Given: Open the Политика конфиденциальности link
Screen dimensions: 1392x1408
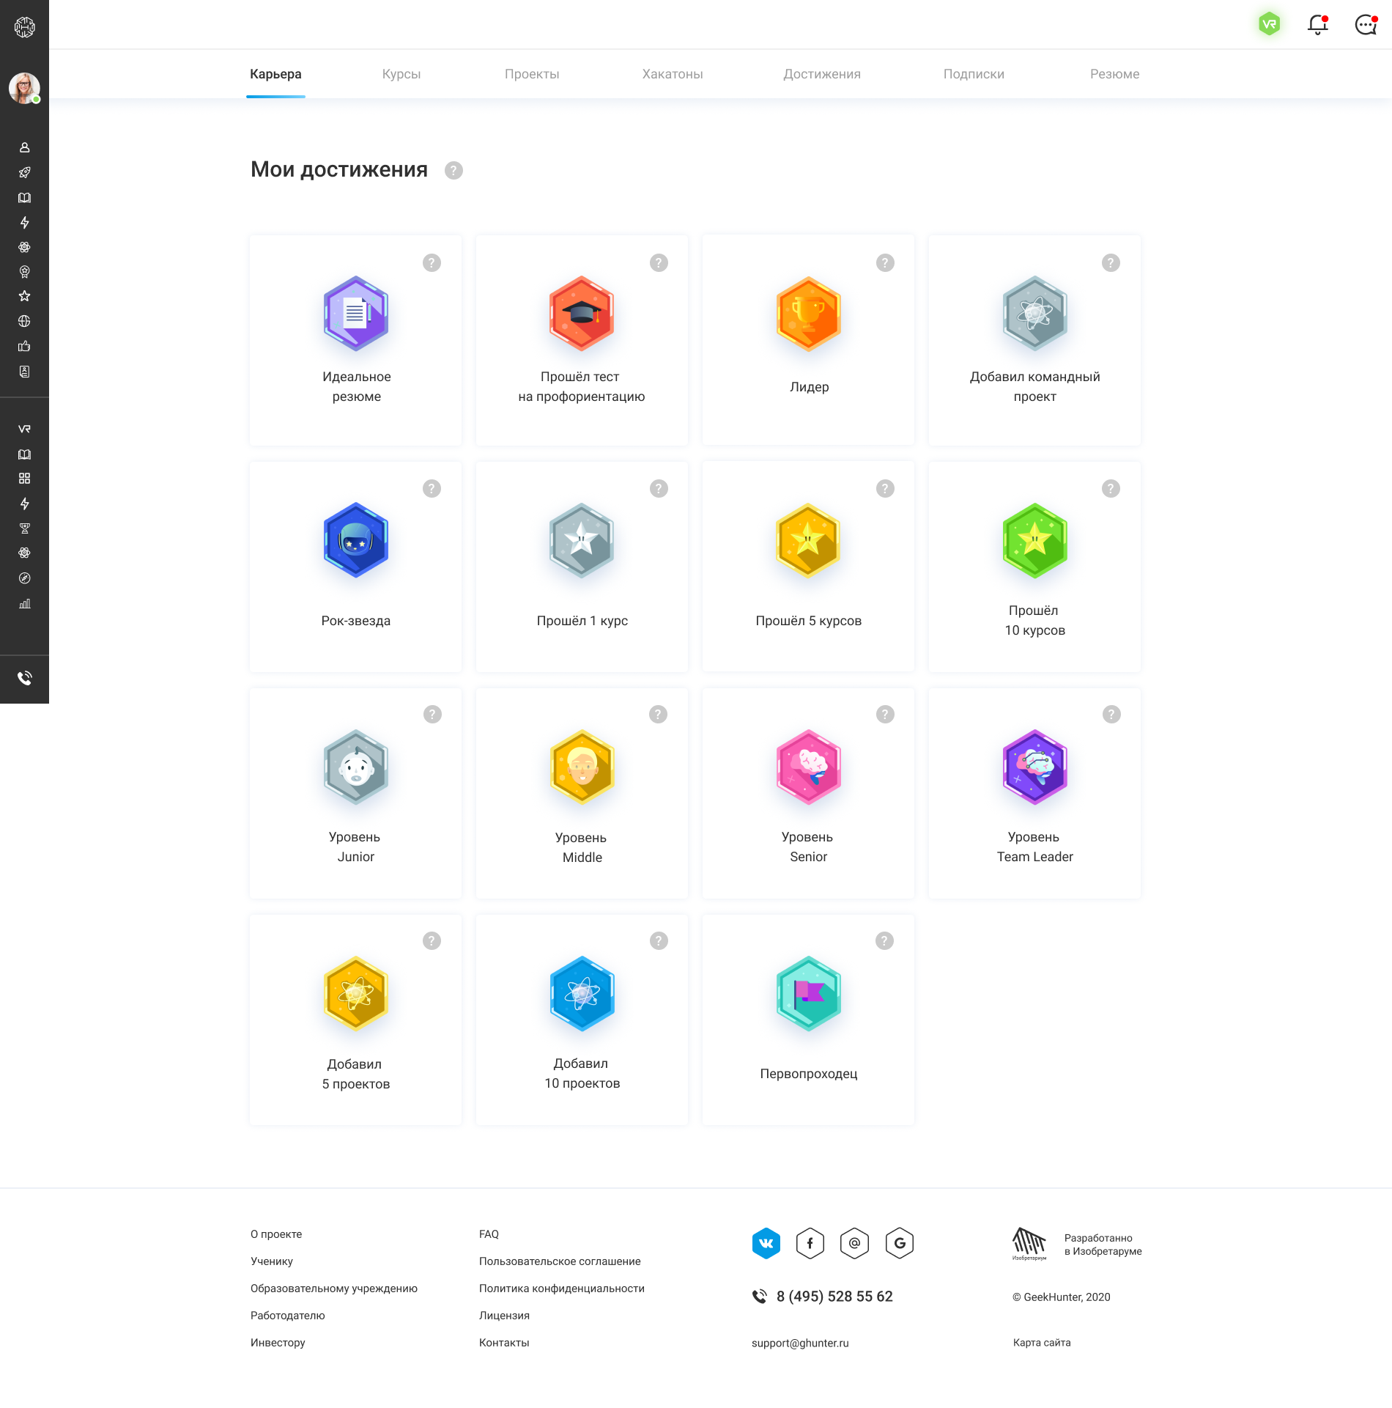Looking at the screenshot, I should coord(561,1289).
